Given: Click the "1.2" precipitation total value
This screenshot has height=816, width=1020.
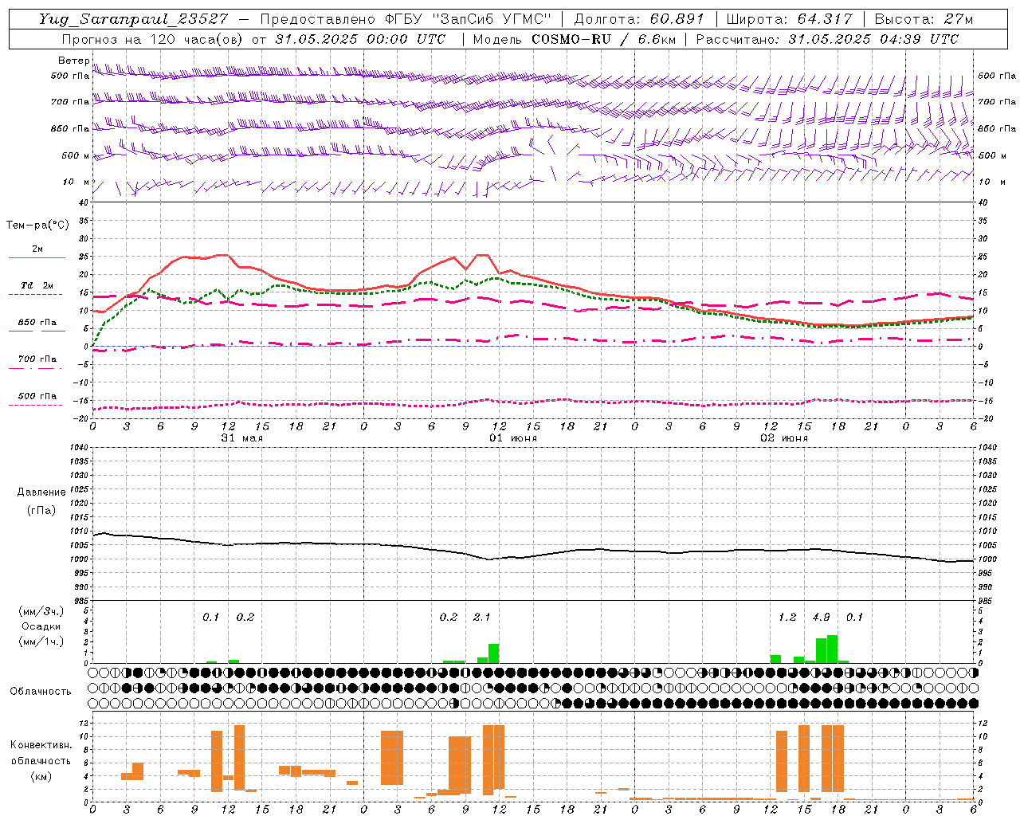Looking at the screenshot, I should click(787, 617).
